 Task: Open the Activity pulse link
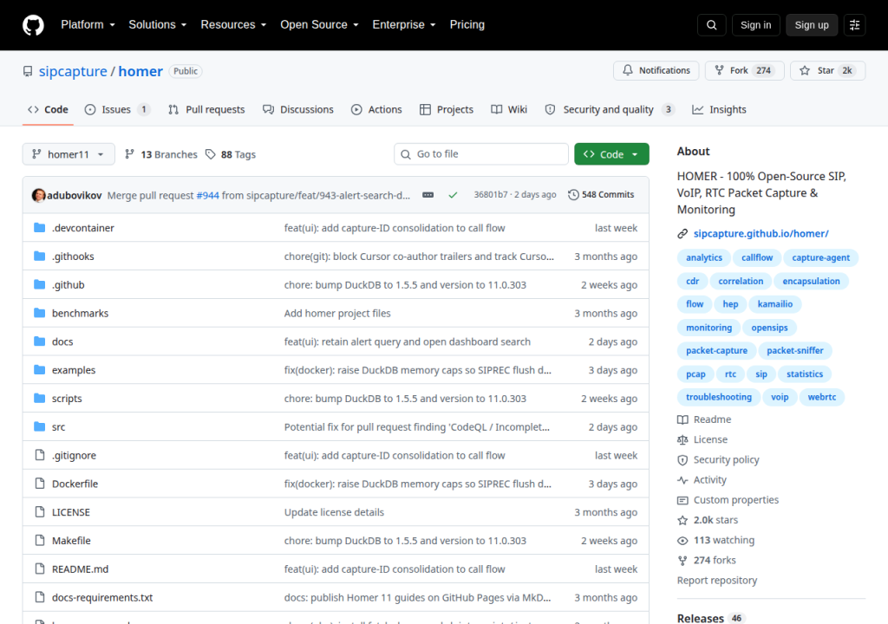click(702, 479)
